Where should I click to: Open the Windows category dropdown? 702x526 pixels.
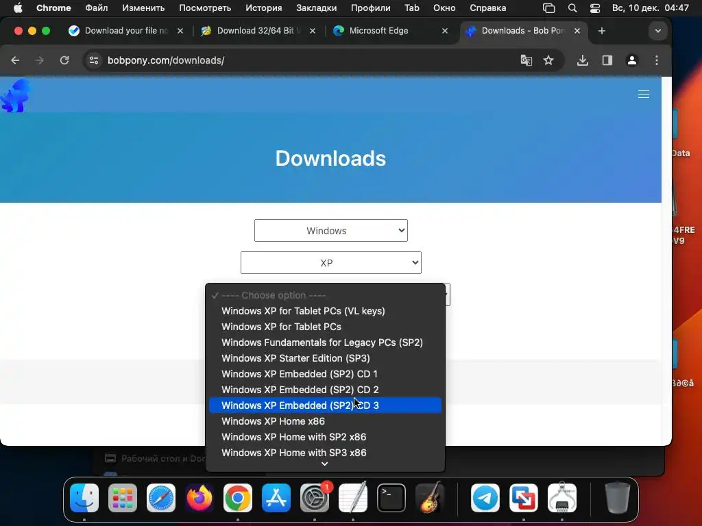click(331, 230)
